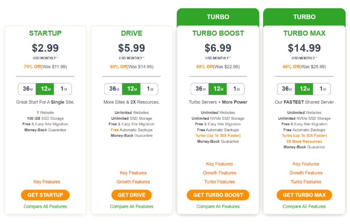Switch Turbo Boost to 36-month billing
This screenshot has width=350, height=224.
click(x=200, y=89)
